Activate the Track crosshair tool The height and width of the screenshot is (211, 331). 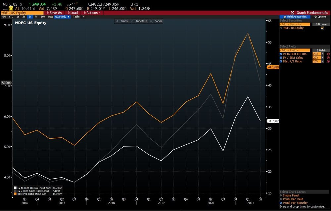122,21
